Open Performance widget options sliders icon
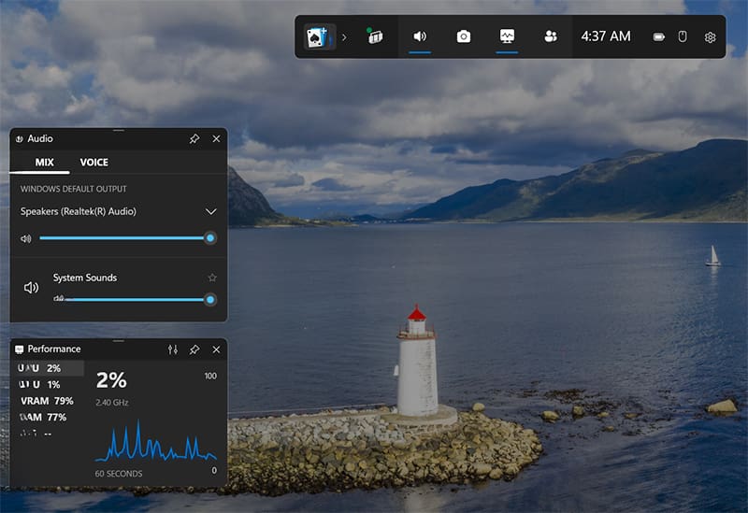 pyautogui.click(x=173, y=349)
